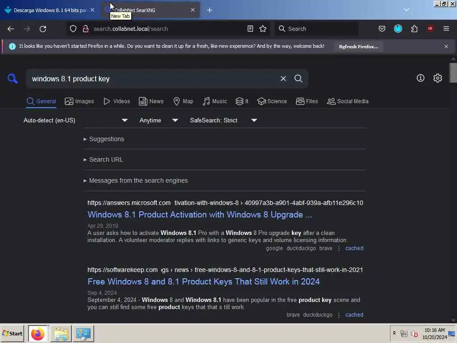Open the Windows Start button
Image resolution: width=457 pixels, height=343 pixels.
(12, 333)
